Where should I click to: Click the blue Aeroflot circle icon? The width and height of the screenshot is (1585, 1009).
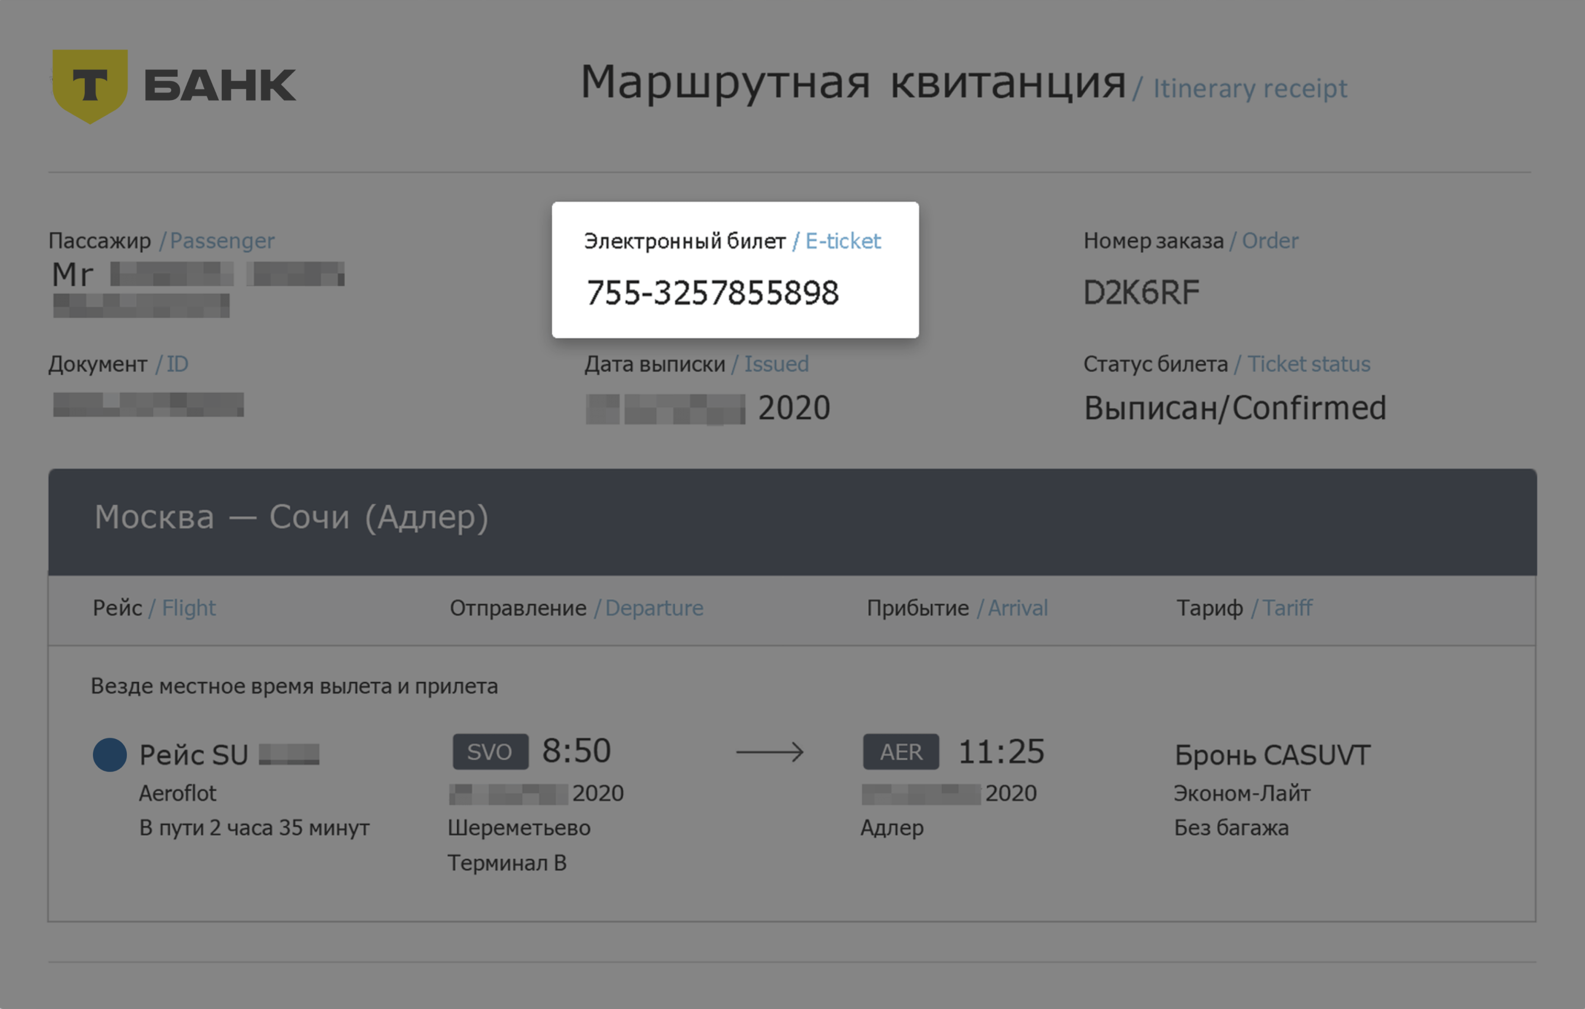pyautogui.click(x=110, y=754)
